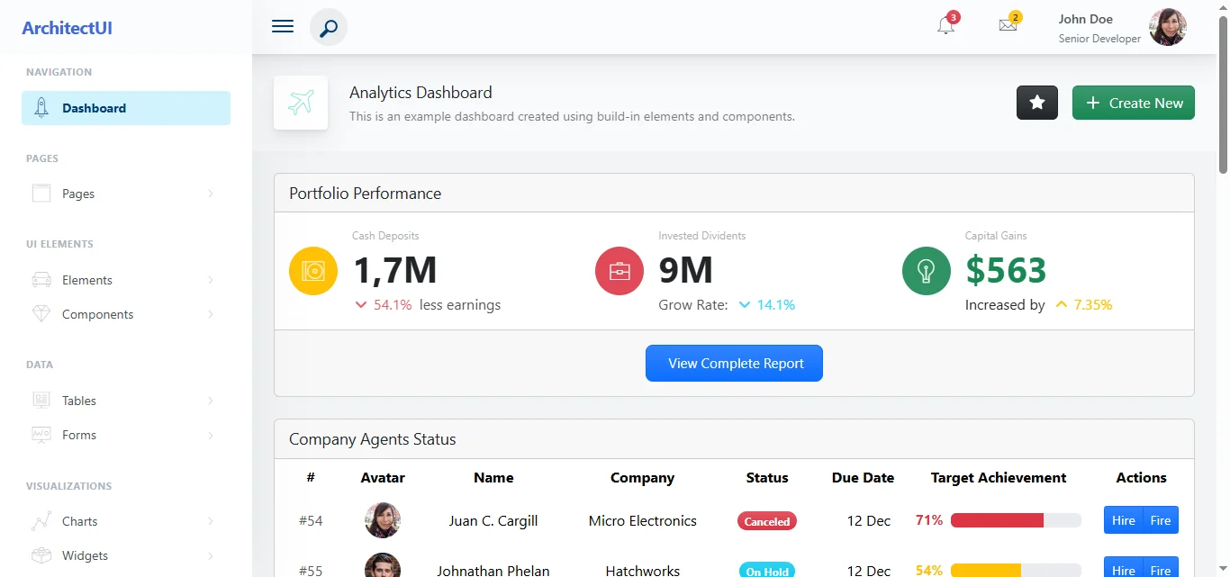Click the yellow Cash Deposits camera icon
This screenshot has width=1230, height=577.
click(x=312, y=270)
